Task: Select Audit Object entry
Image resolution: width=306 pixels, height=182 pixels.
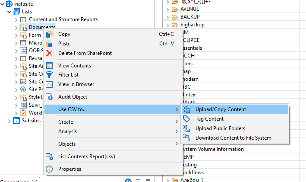Action: (113, 97)
